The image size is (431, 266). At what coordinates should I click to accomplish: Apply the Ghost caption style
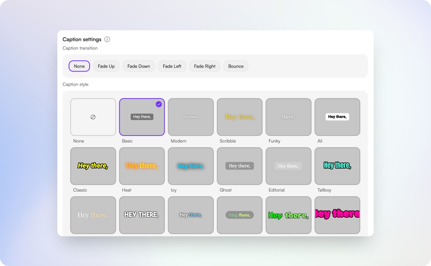pyautogui.click(x=240, y=166)
